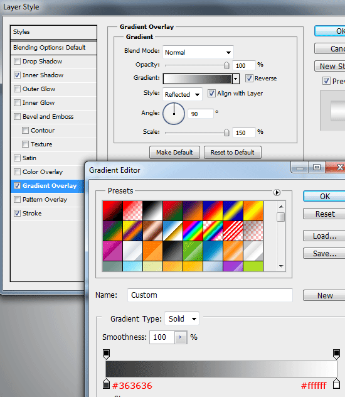Select the magenta diagonal gradient preset
Screen dimensions: 345x397
coord(112,251)
